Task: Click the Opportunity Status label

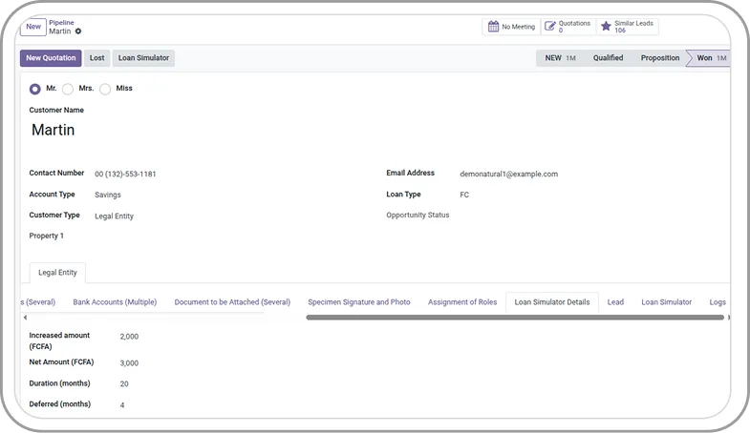Action: pos(418,216)
